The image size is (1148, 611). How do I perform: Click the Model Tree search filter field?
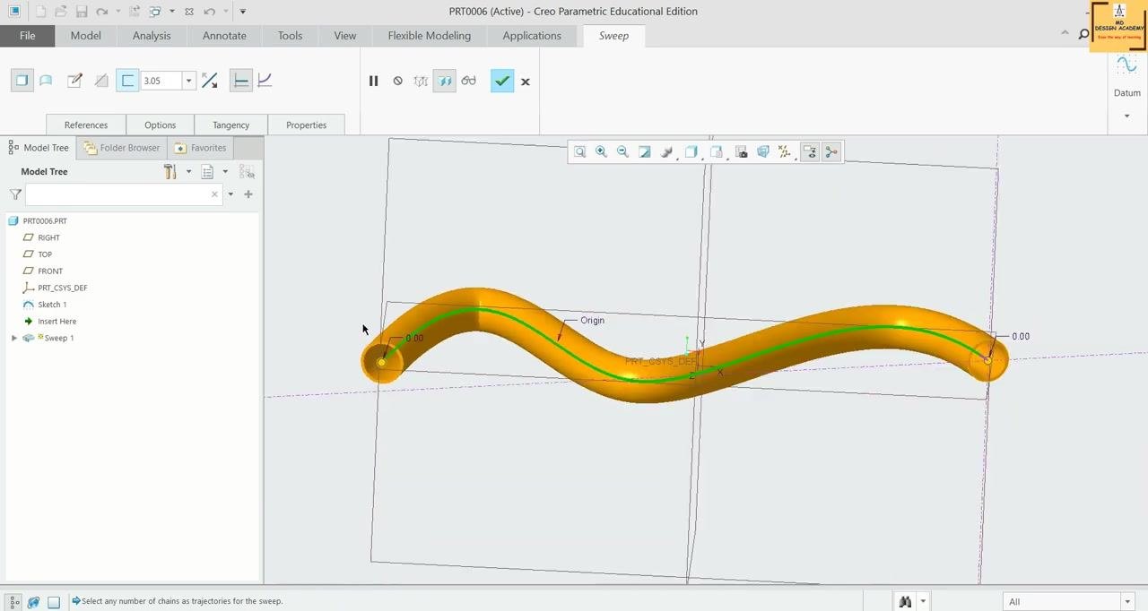click(124, 194)
